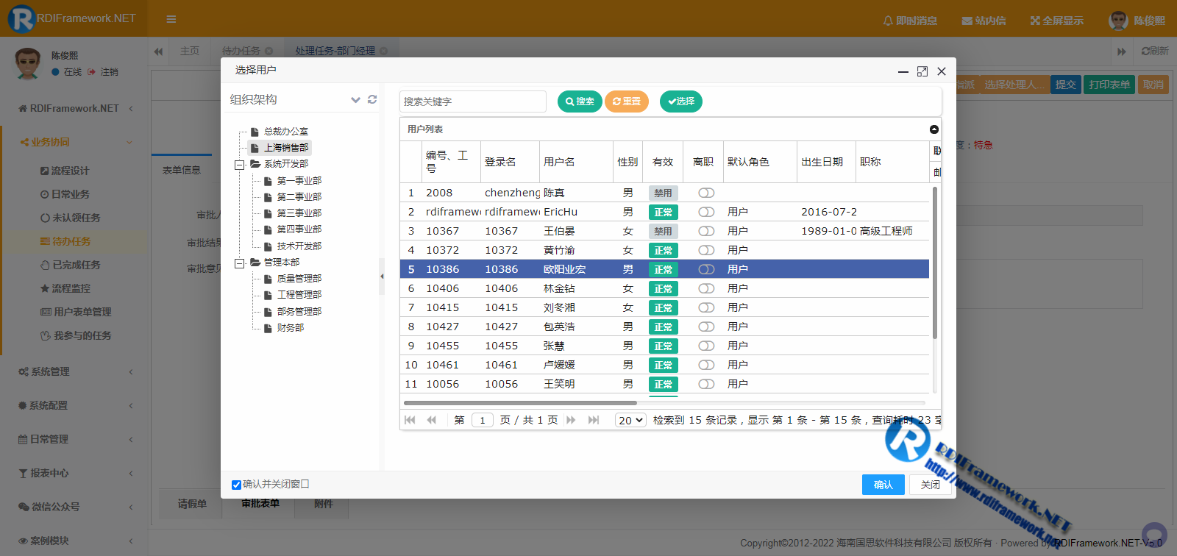Toggle 离职 switch for 刘冬湘
This screenshot has height=556, width=1177.
(706, 307)
